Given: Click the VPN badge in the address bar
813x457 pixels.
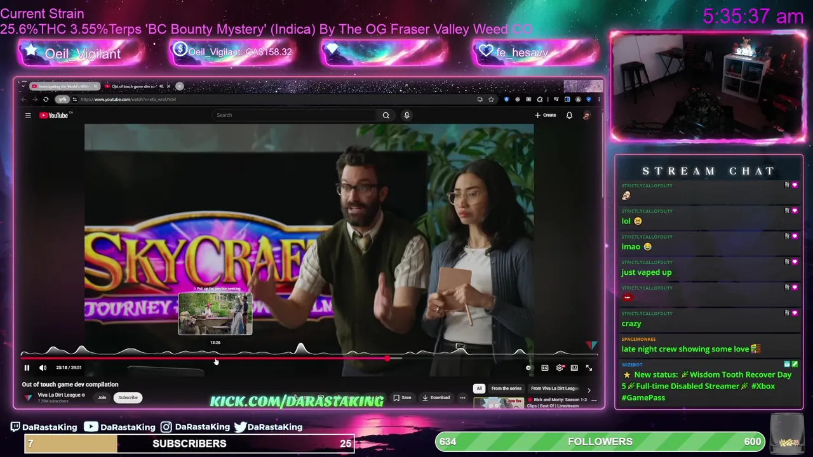Looking at the screenshot, I should point(62,99).
